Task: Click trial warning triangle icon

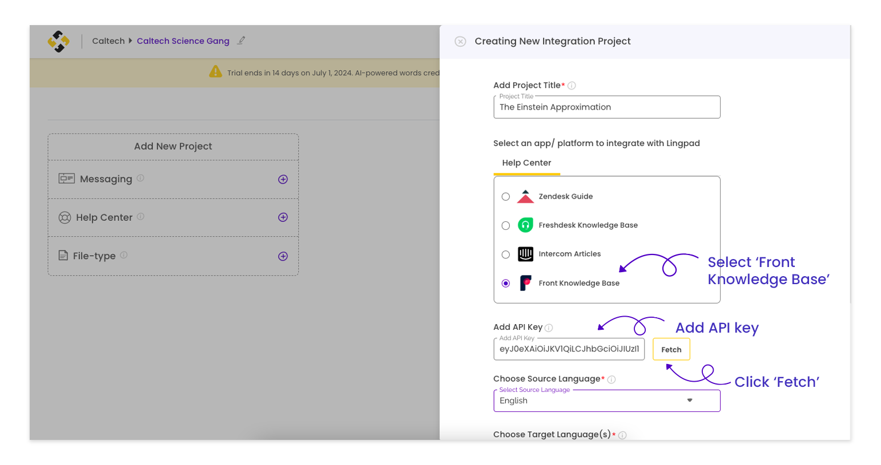Action: (215, 72)
